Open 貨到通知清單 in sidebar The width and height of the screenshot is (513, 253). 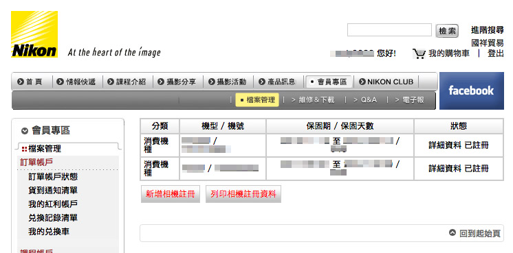click(x=53, y=191)
